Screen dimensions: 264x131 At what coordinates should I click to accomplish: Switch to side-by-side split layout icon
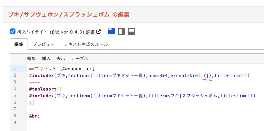click(121, 31)
